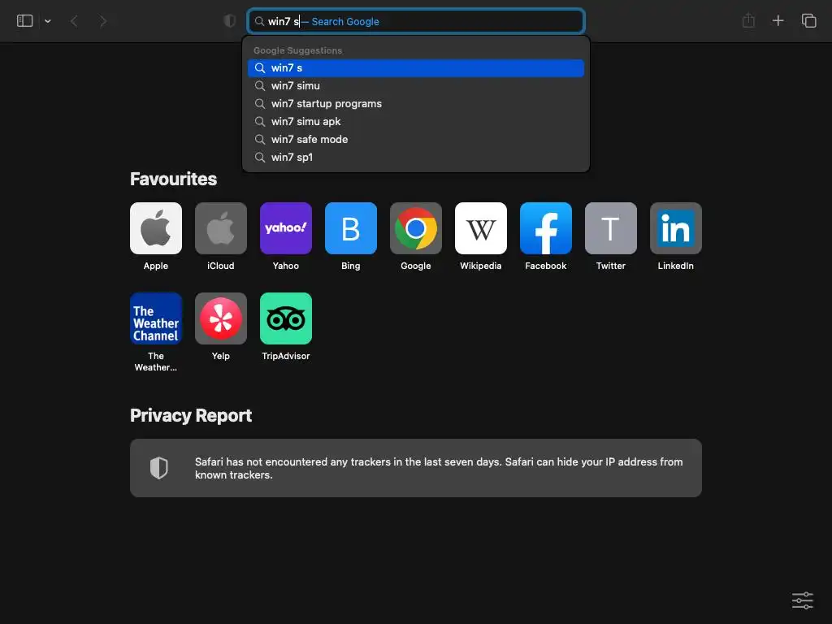
Task: Select the 'win7 sp1' suggestion
Action: (416, 157)
